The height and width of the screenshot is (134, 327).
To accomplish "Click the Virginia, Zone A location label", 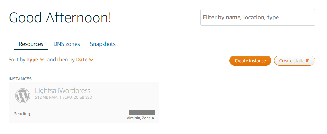I will [141, 118].
